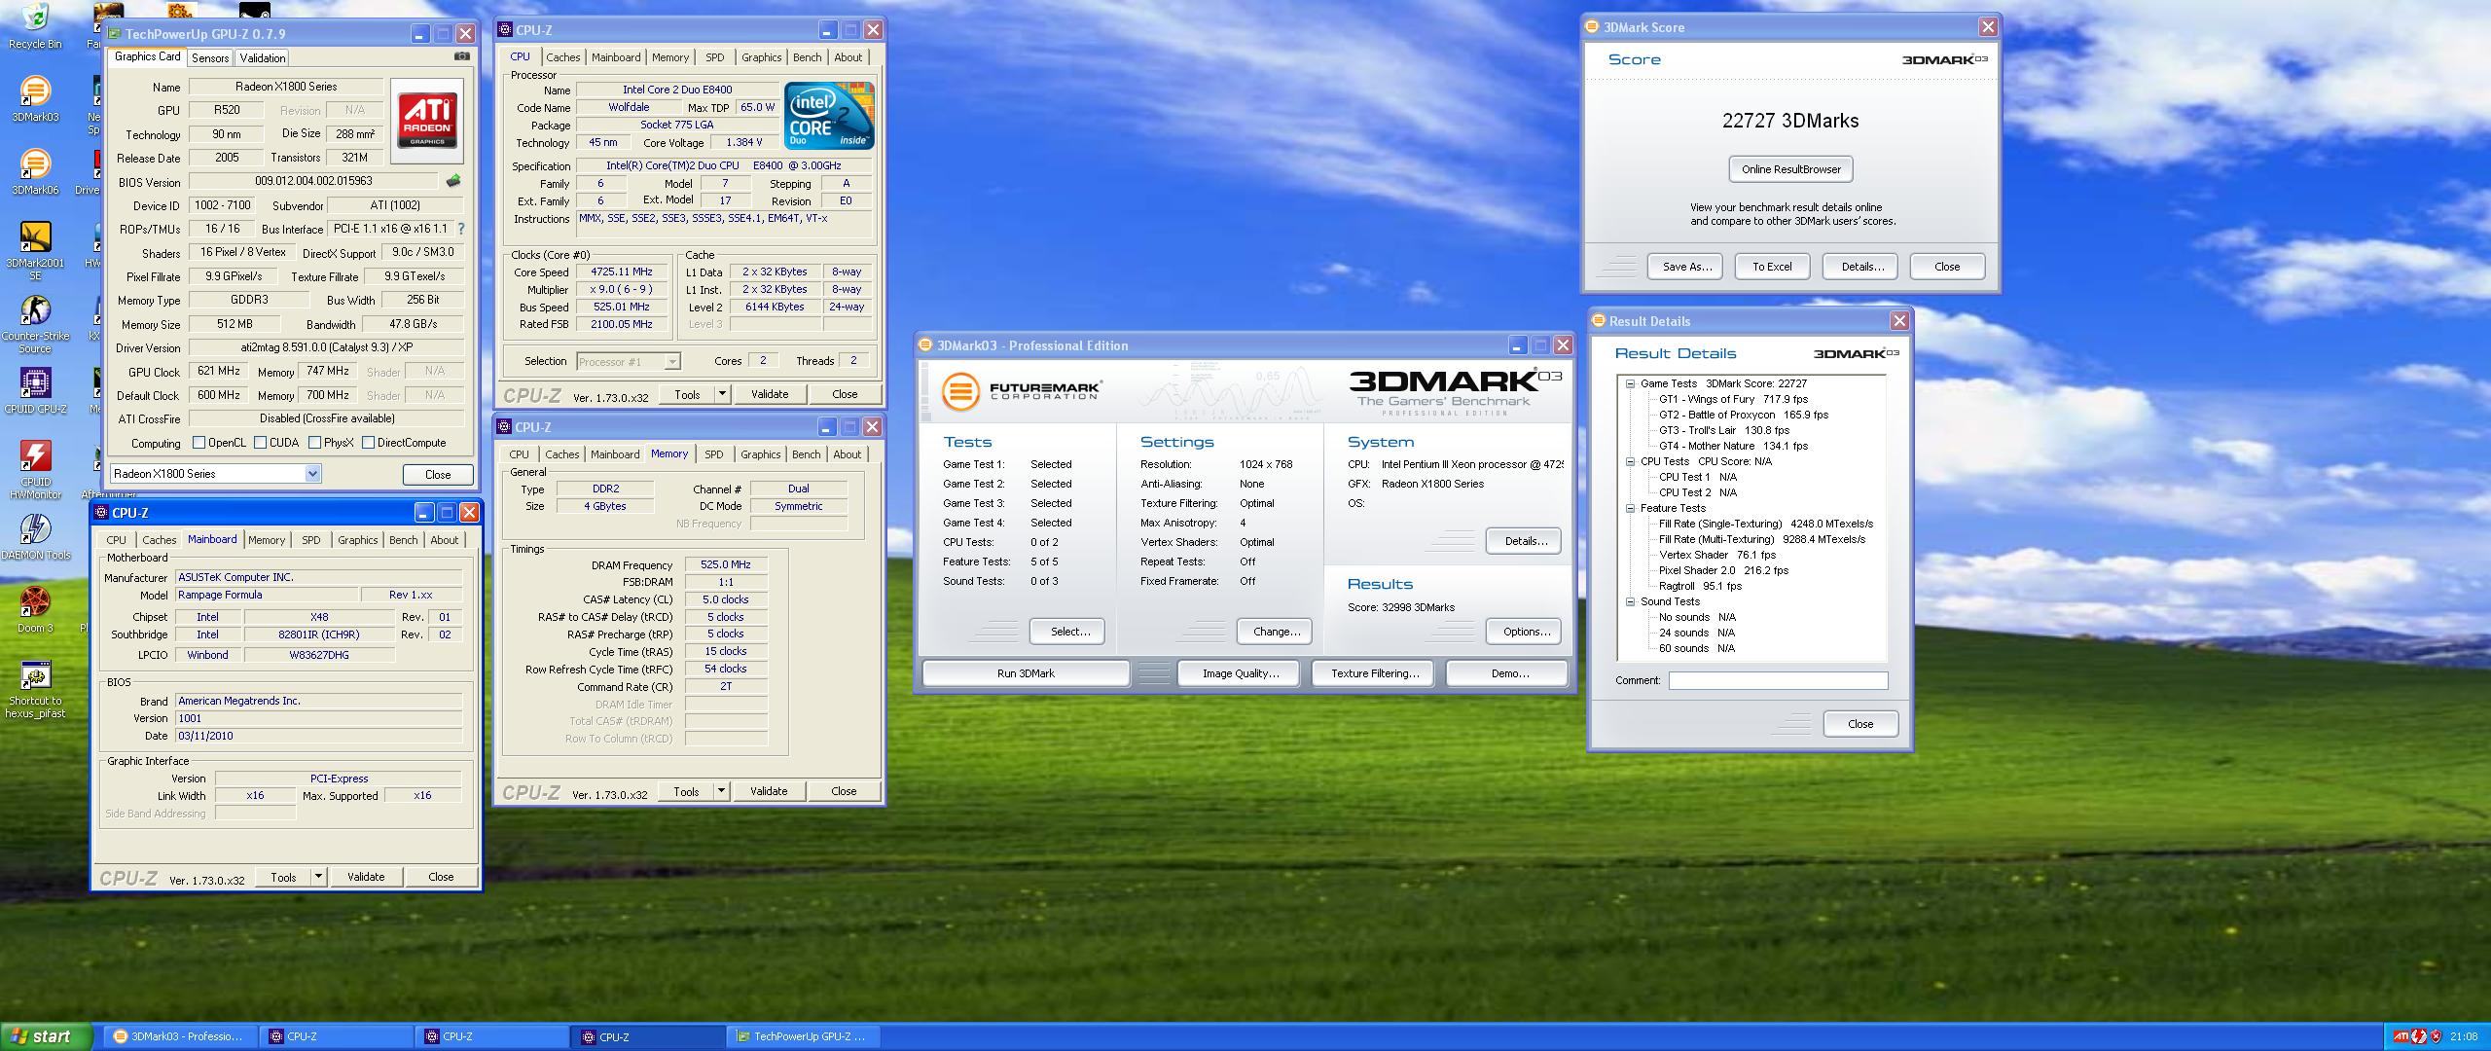Click GPU-Z screenshot camera icon

tap(462, 56)
